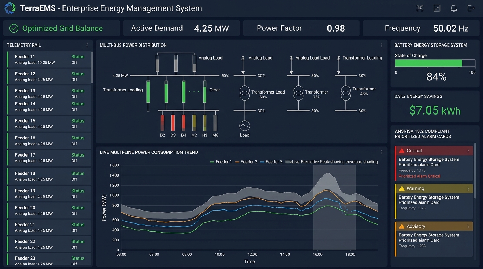Click the D2 breaker bar

coord(163,123)
